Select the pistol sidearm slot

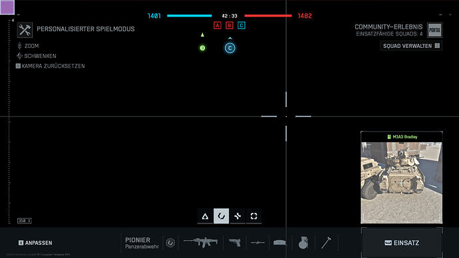(235, 243)
